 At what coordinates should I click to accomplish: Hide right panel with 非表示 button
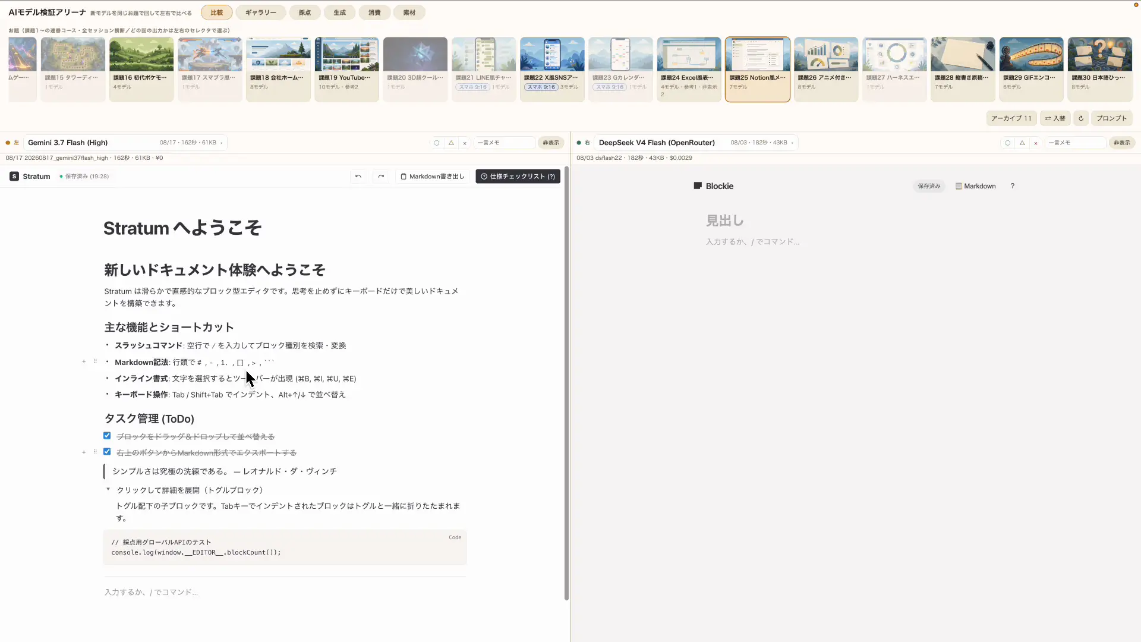pyautogui.click(x=1122, y=143)
